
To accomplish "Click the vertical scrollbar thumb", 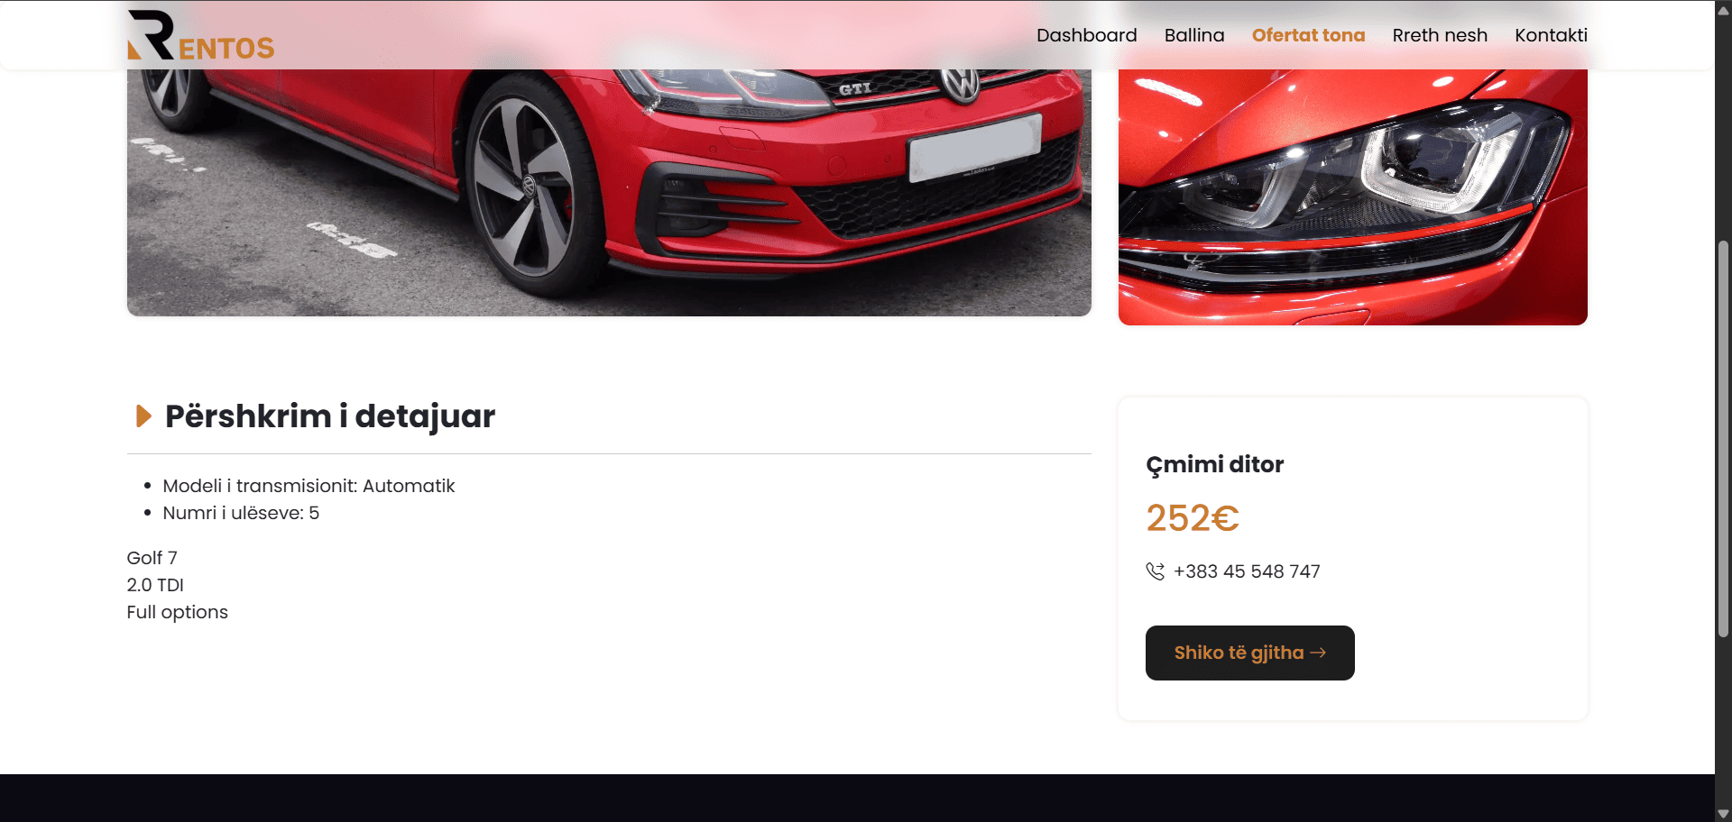I will click(1723, 439).
